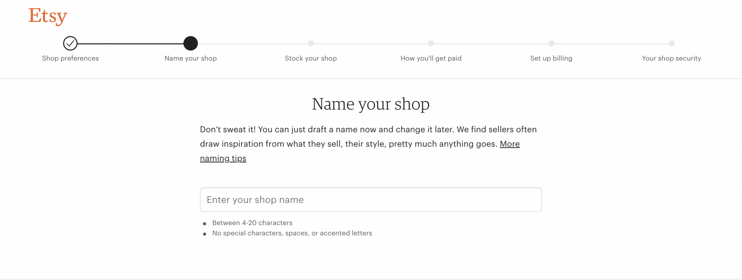Click the How you'll get paid step label
The width and height of the screenshot is (742, 280).
point(431,58)
